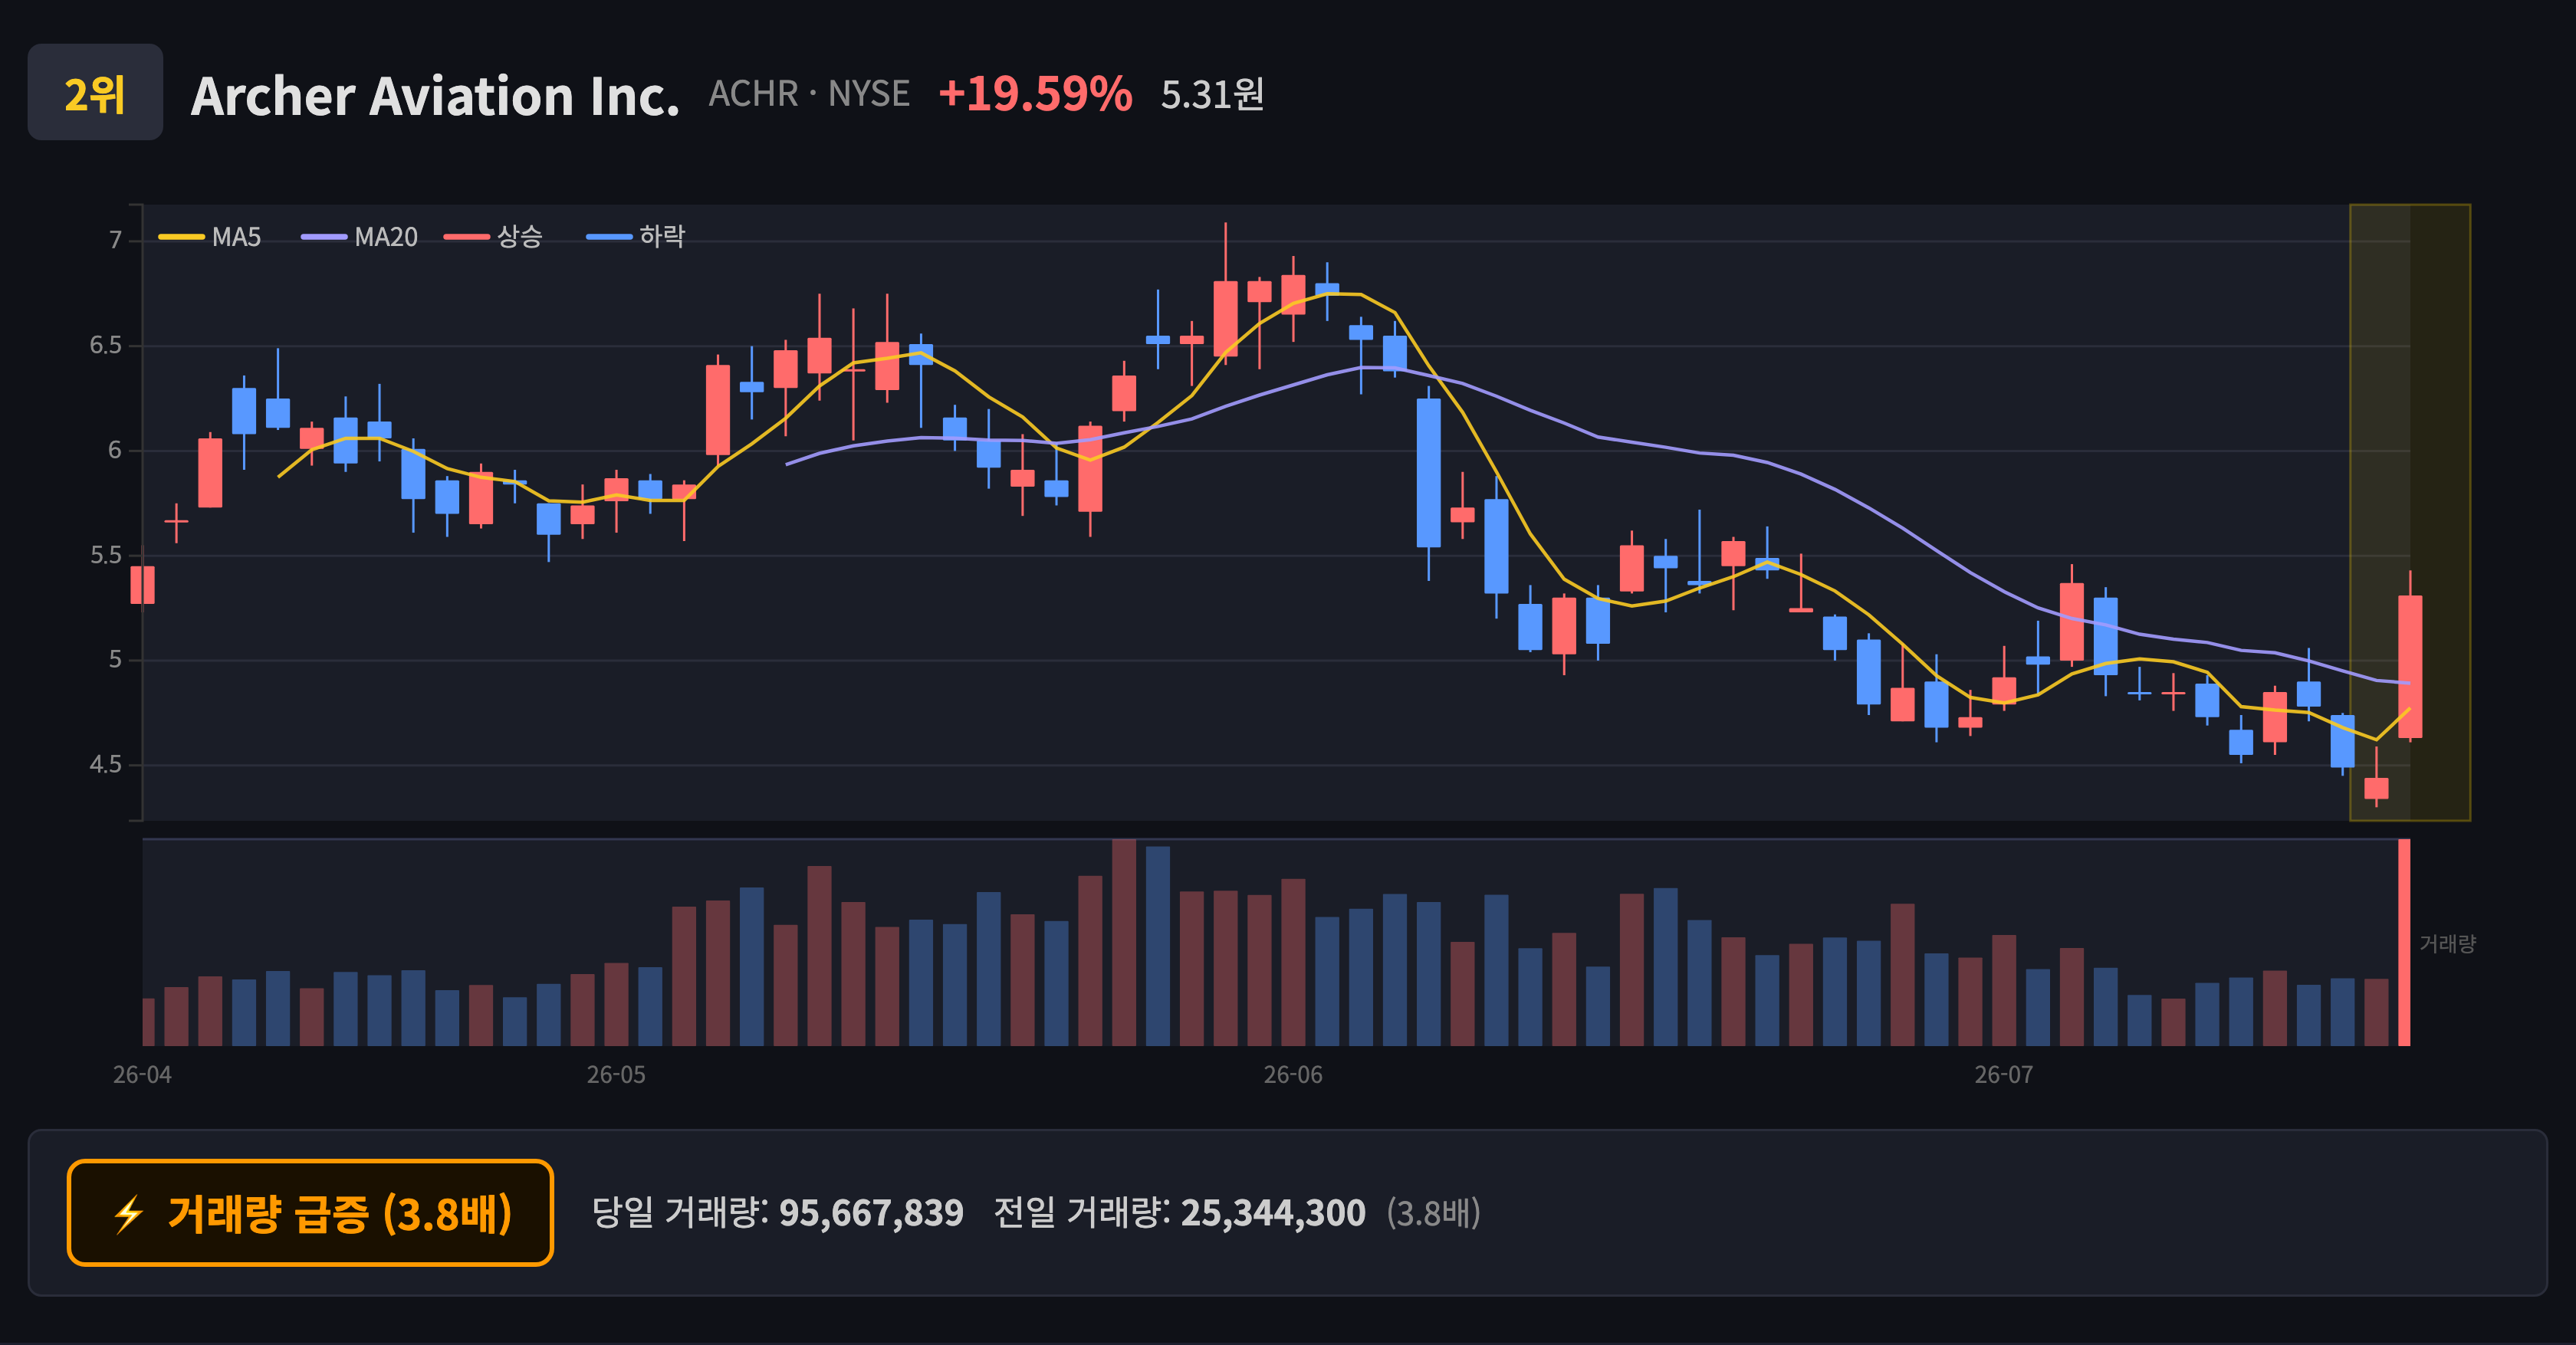Click the gray (3.8배) ratio text
The height and width of the screenshot is (1345, 2576).
[x=1433, y=1213]
